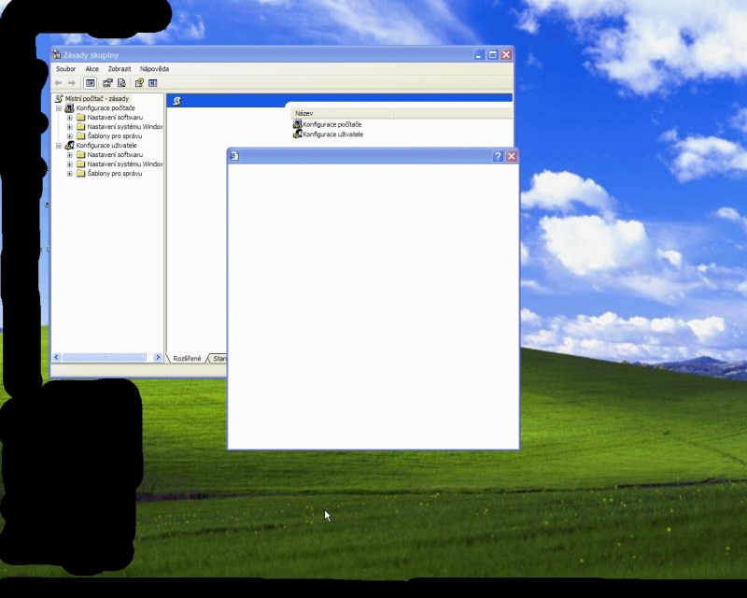Viewport: 747px width, 598px height.
Task: Select Šablony pro správu folder under Konfigurace uživatele
Action: point(114,174)
